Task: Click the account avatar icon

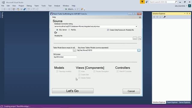Action: pyautogui.click(x=190, y=6)
